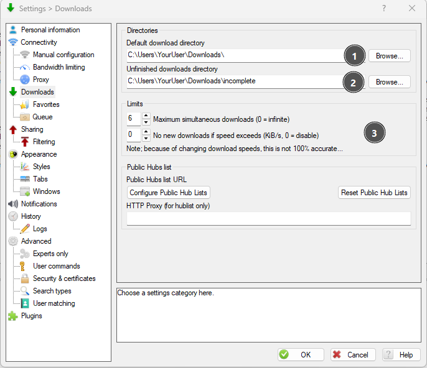Select Connectivity category label
The image size is (427, 368).
(x=39, y=42)
